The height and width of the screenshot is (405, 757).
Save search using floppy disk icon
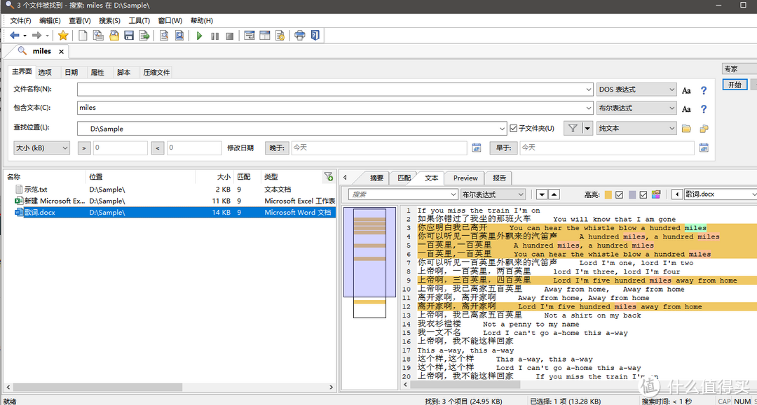tap(128, 35)
